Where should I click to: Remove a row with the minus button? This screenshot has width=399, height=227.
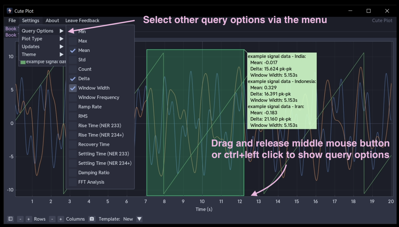tap(20, 219)
